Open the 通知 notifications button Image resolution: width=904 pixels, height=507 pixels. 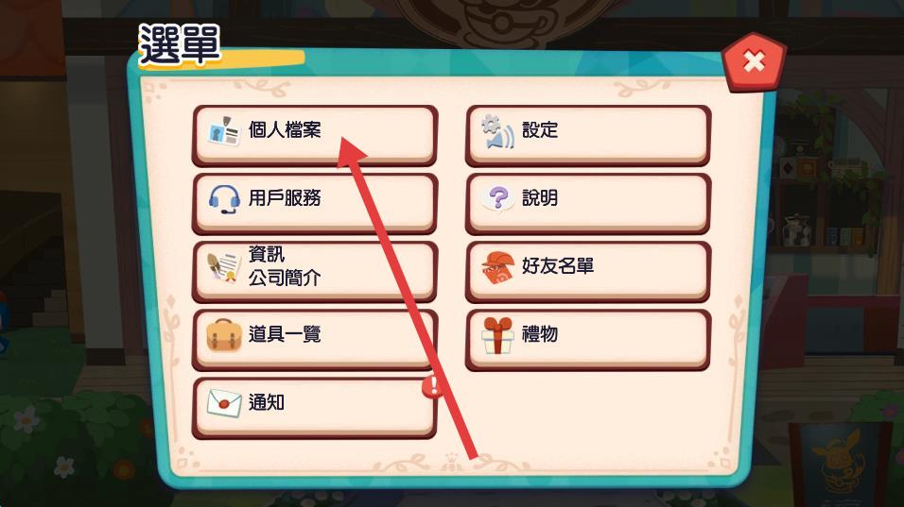[x=314, y=408]
